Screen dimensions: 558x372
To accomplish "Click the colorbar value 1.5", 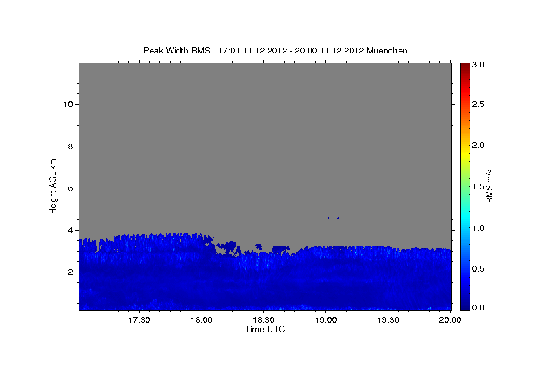I will pyautogui.click(x=479, y=187).
